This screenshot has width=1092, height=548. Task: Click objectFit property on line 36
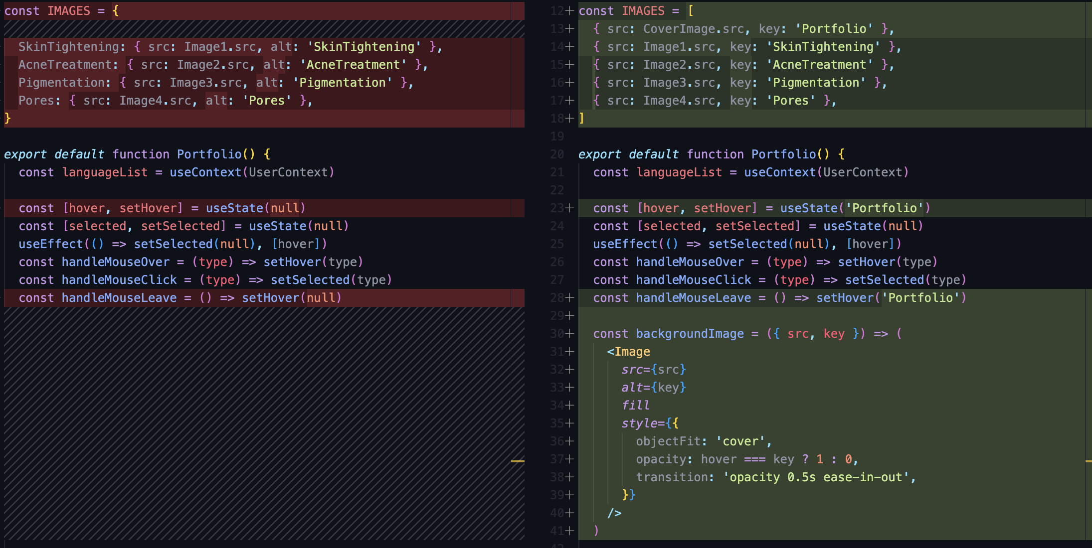[x=668, y=441]
